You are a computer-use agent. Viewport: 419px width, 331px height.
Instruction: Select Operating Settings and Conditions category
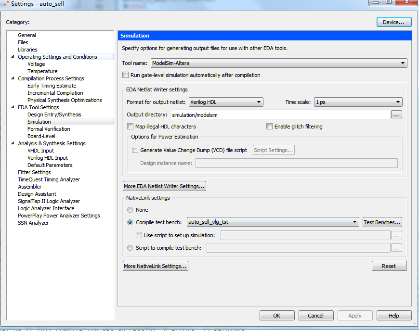click(57, 57)
